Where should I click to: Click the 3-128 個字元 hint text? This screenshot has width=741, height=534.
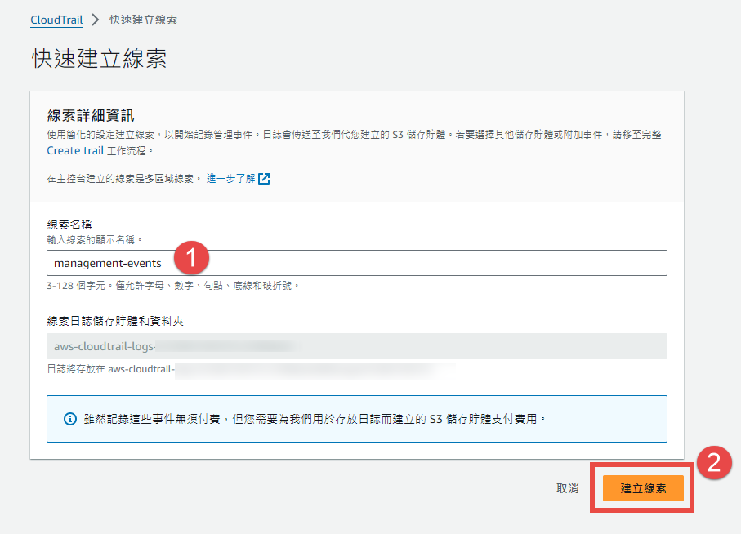click(x=172, y=286)
